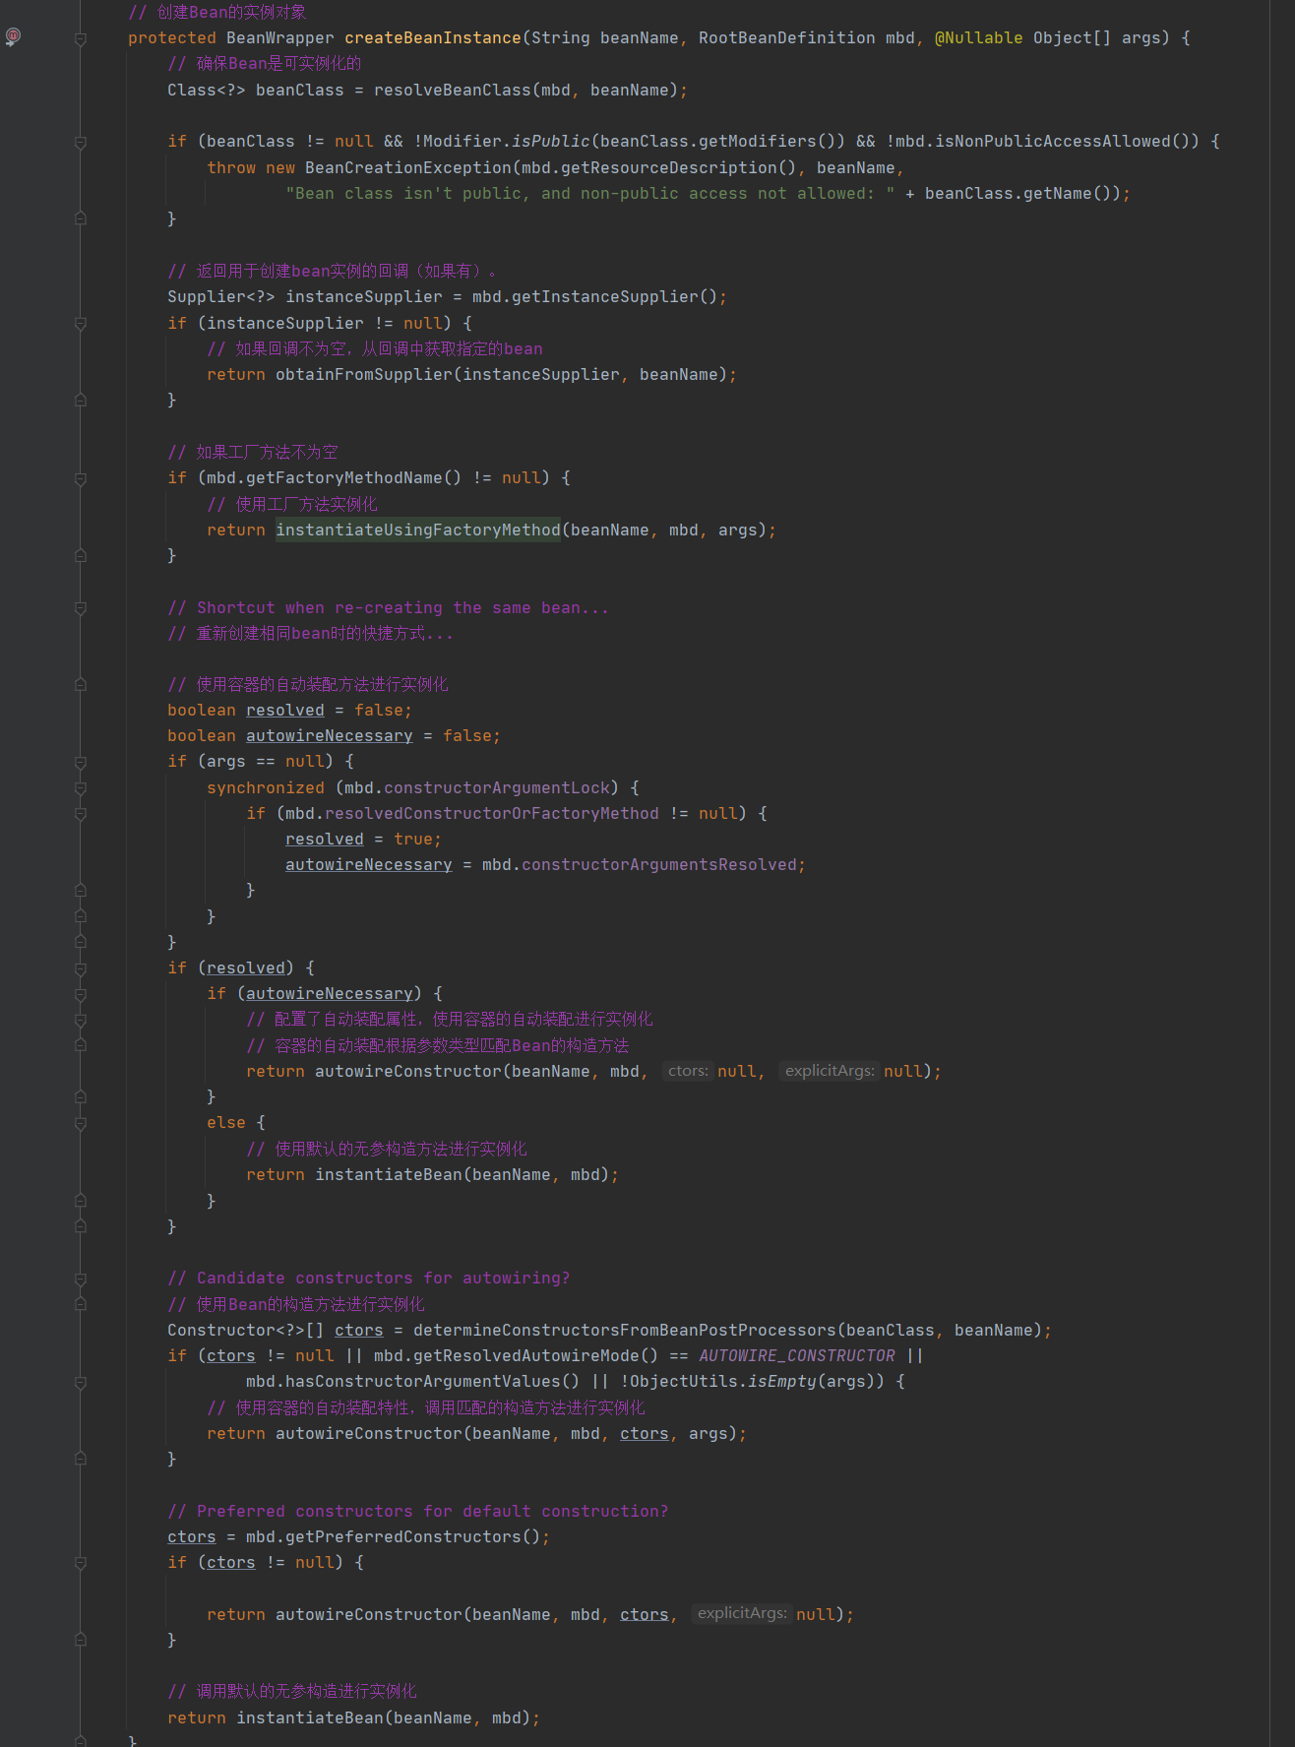Fold the 'else {' block

click(x=81, y=1123)
